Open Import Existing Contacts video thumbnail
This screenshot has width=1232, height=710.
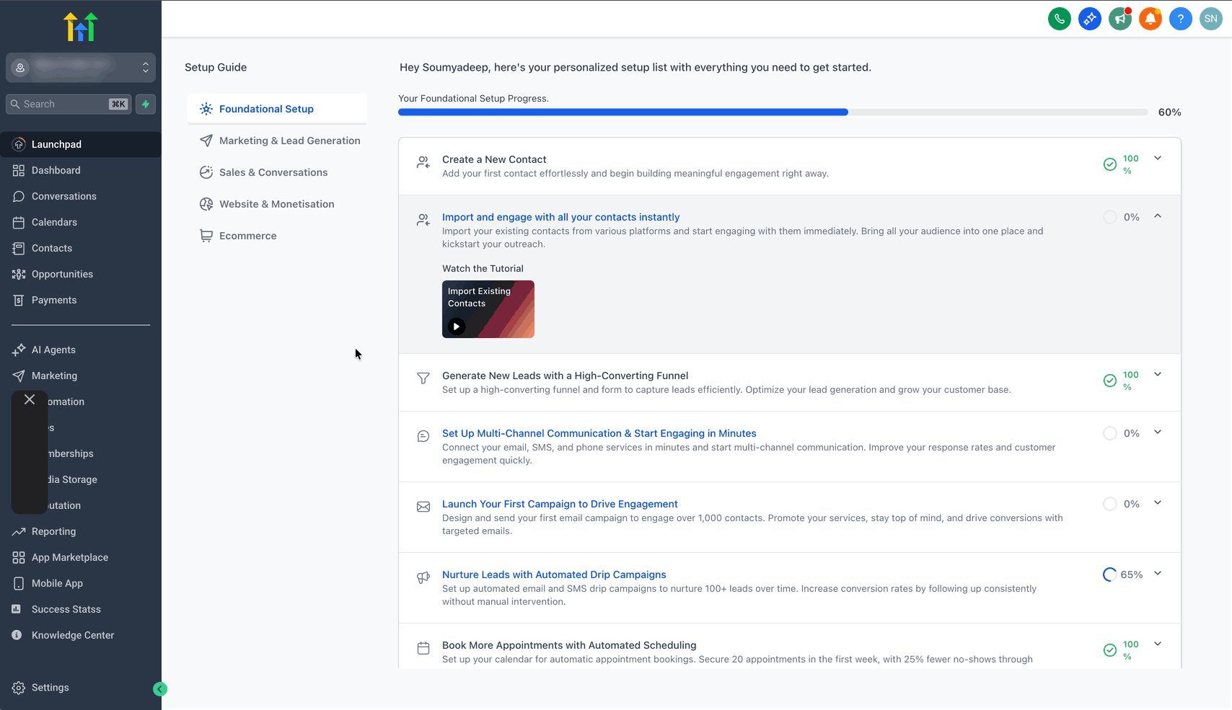(488, 309)
